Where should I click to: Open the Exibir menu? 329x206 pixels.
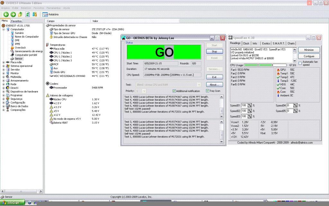(15, 8)
